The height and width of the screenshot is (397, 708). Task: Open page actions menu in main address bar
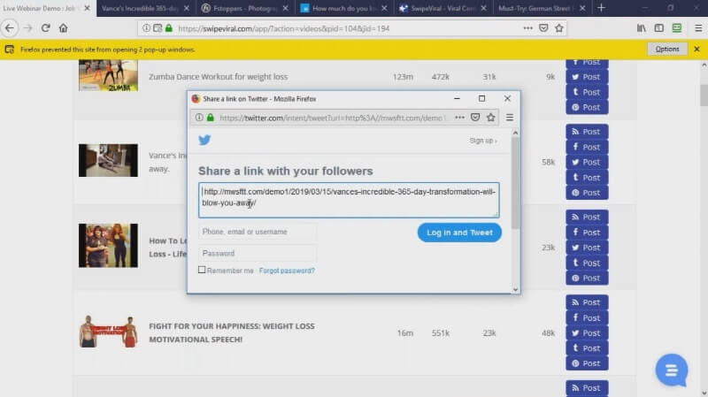[x=527, y=28]
